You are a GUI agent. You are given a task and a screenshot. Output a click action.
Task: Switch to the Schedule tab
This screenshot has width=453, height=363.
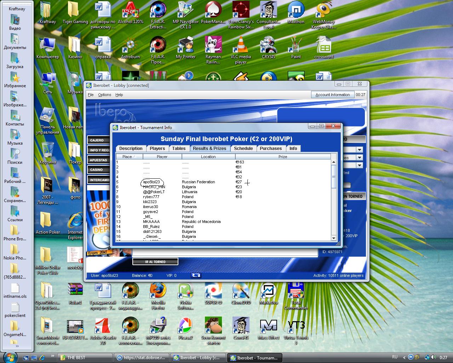[x=243, y=149]
